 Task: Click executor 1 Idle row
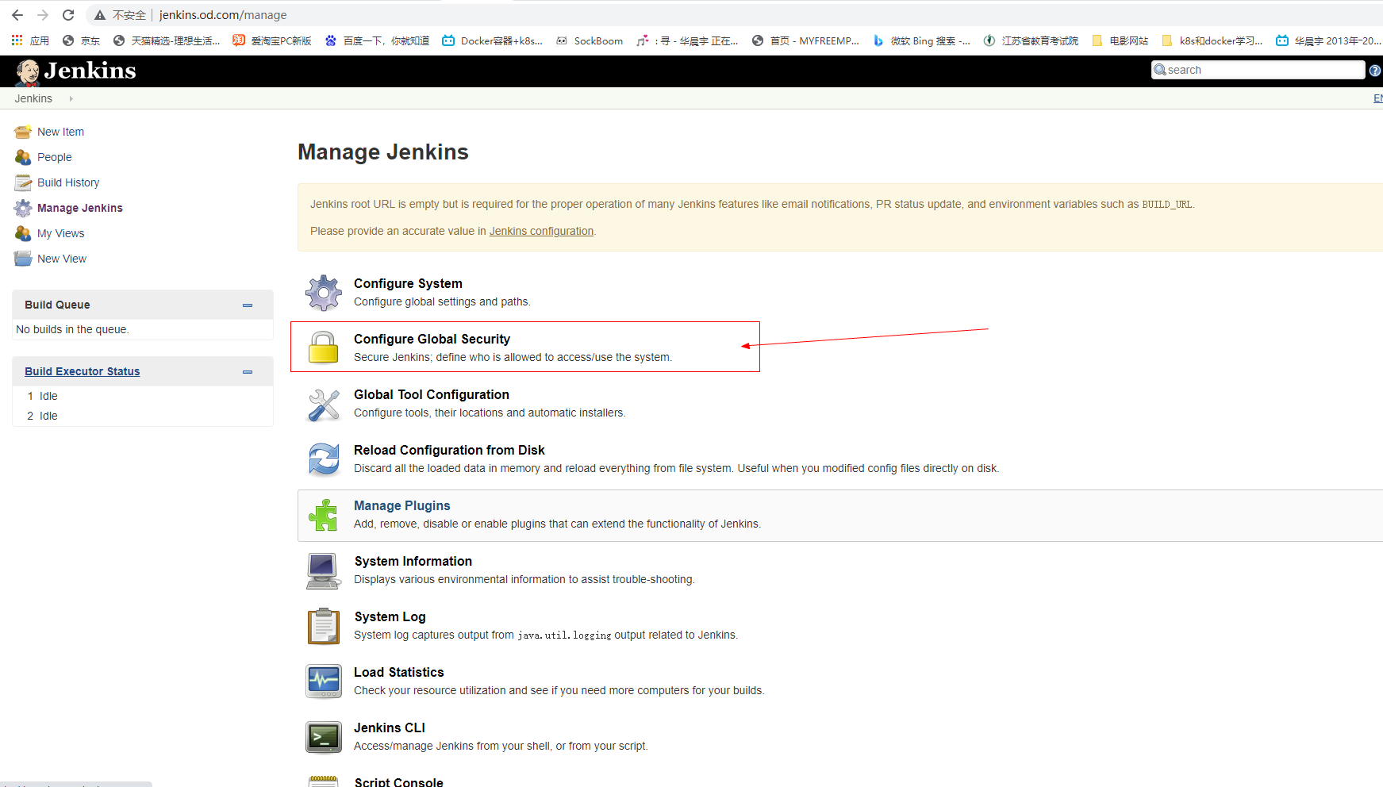click(x=143, y=396)
